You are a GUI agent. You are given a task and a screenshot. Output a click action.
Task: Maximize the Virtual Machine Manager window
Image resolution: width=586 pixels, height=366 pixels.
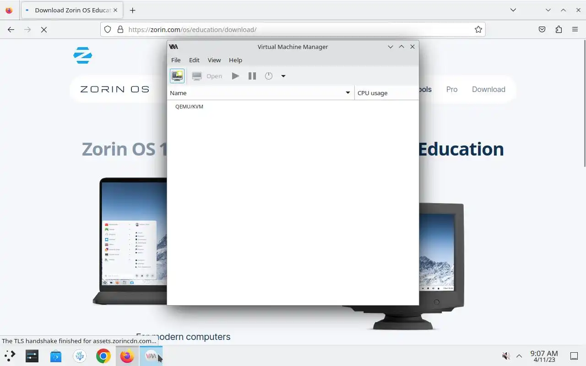[402, 47]
